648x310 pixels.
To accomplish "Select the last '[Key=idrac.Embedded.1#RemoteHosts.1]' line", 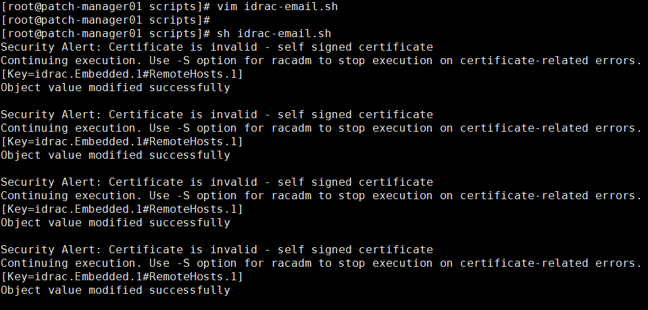I will 122,276.
